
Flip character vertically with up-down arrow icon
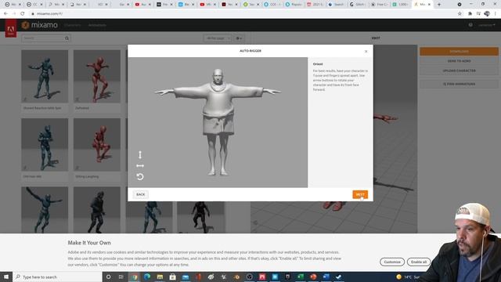(140, 155)
